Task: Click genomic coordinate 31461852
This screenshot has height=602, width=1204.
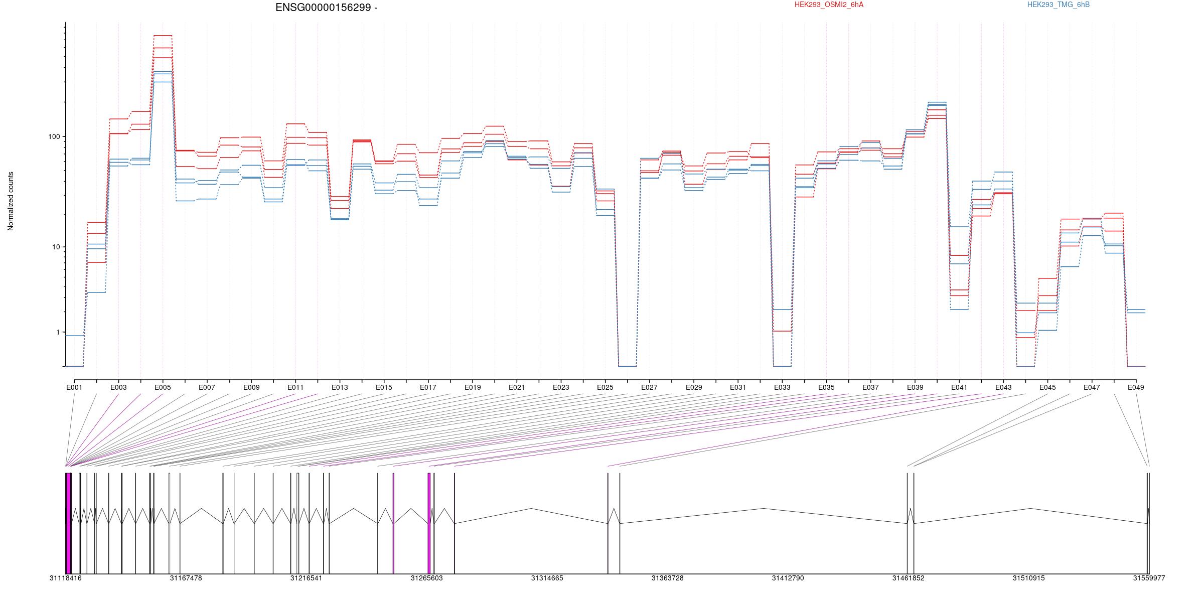Action: coord(908,578)
